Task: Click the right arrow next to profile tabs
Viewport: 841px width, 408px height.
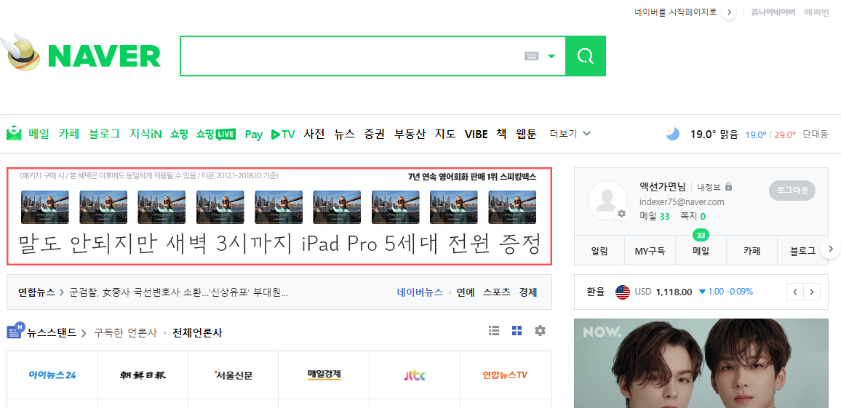Action: click(830, 249)
